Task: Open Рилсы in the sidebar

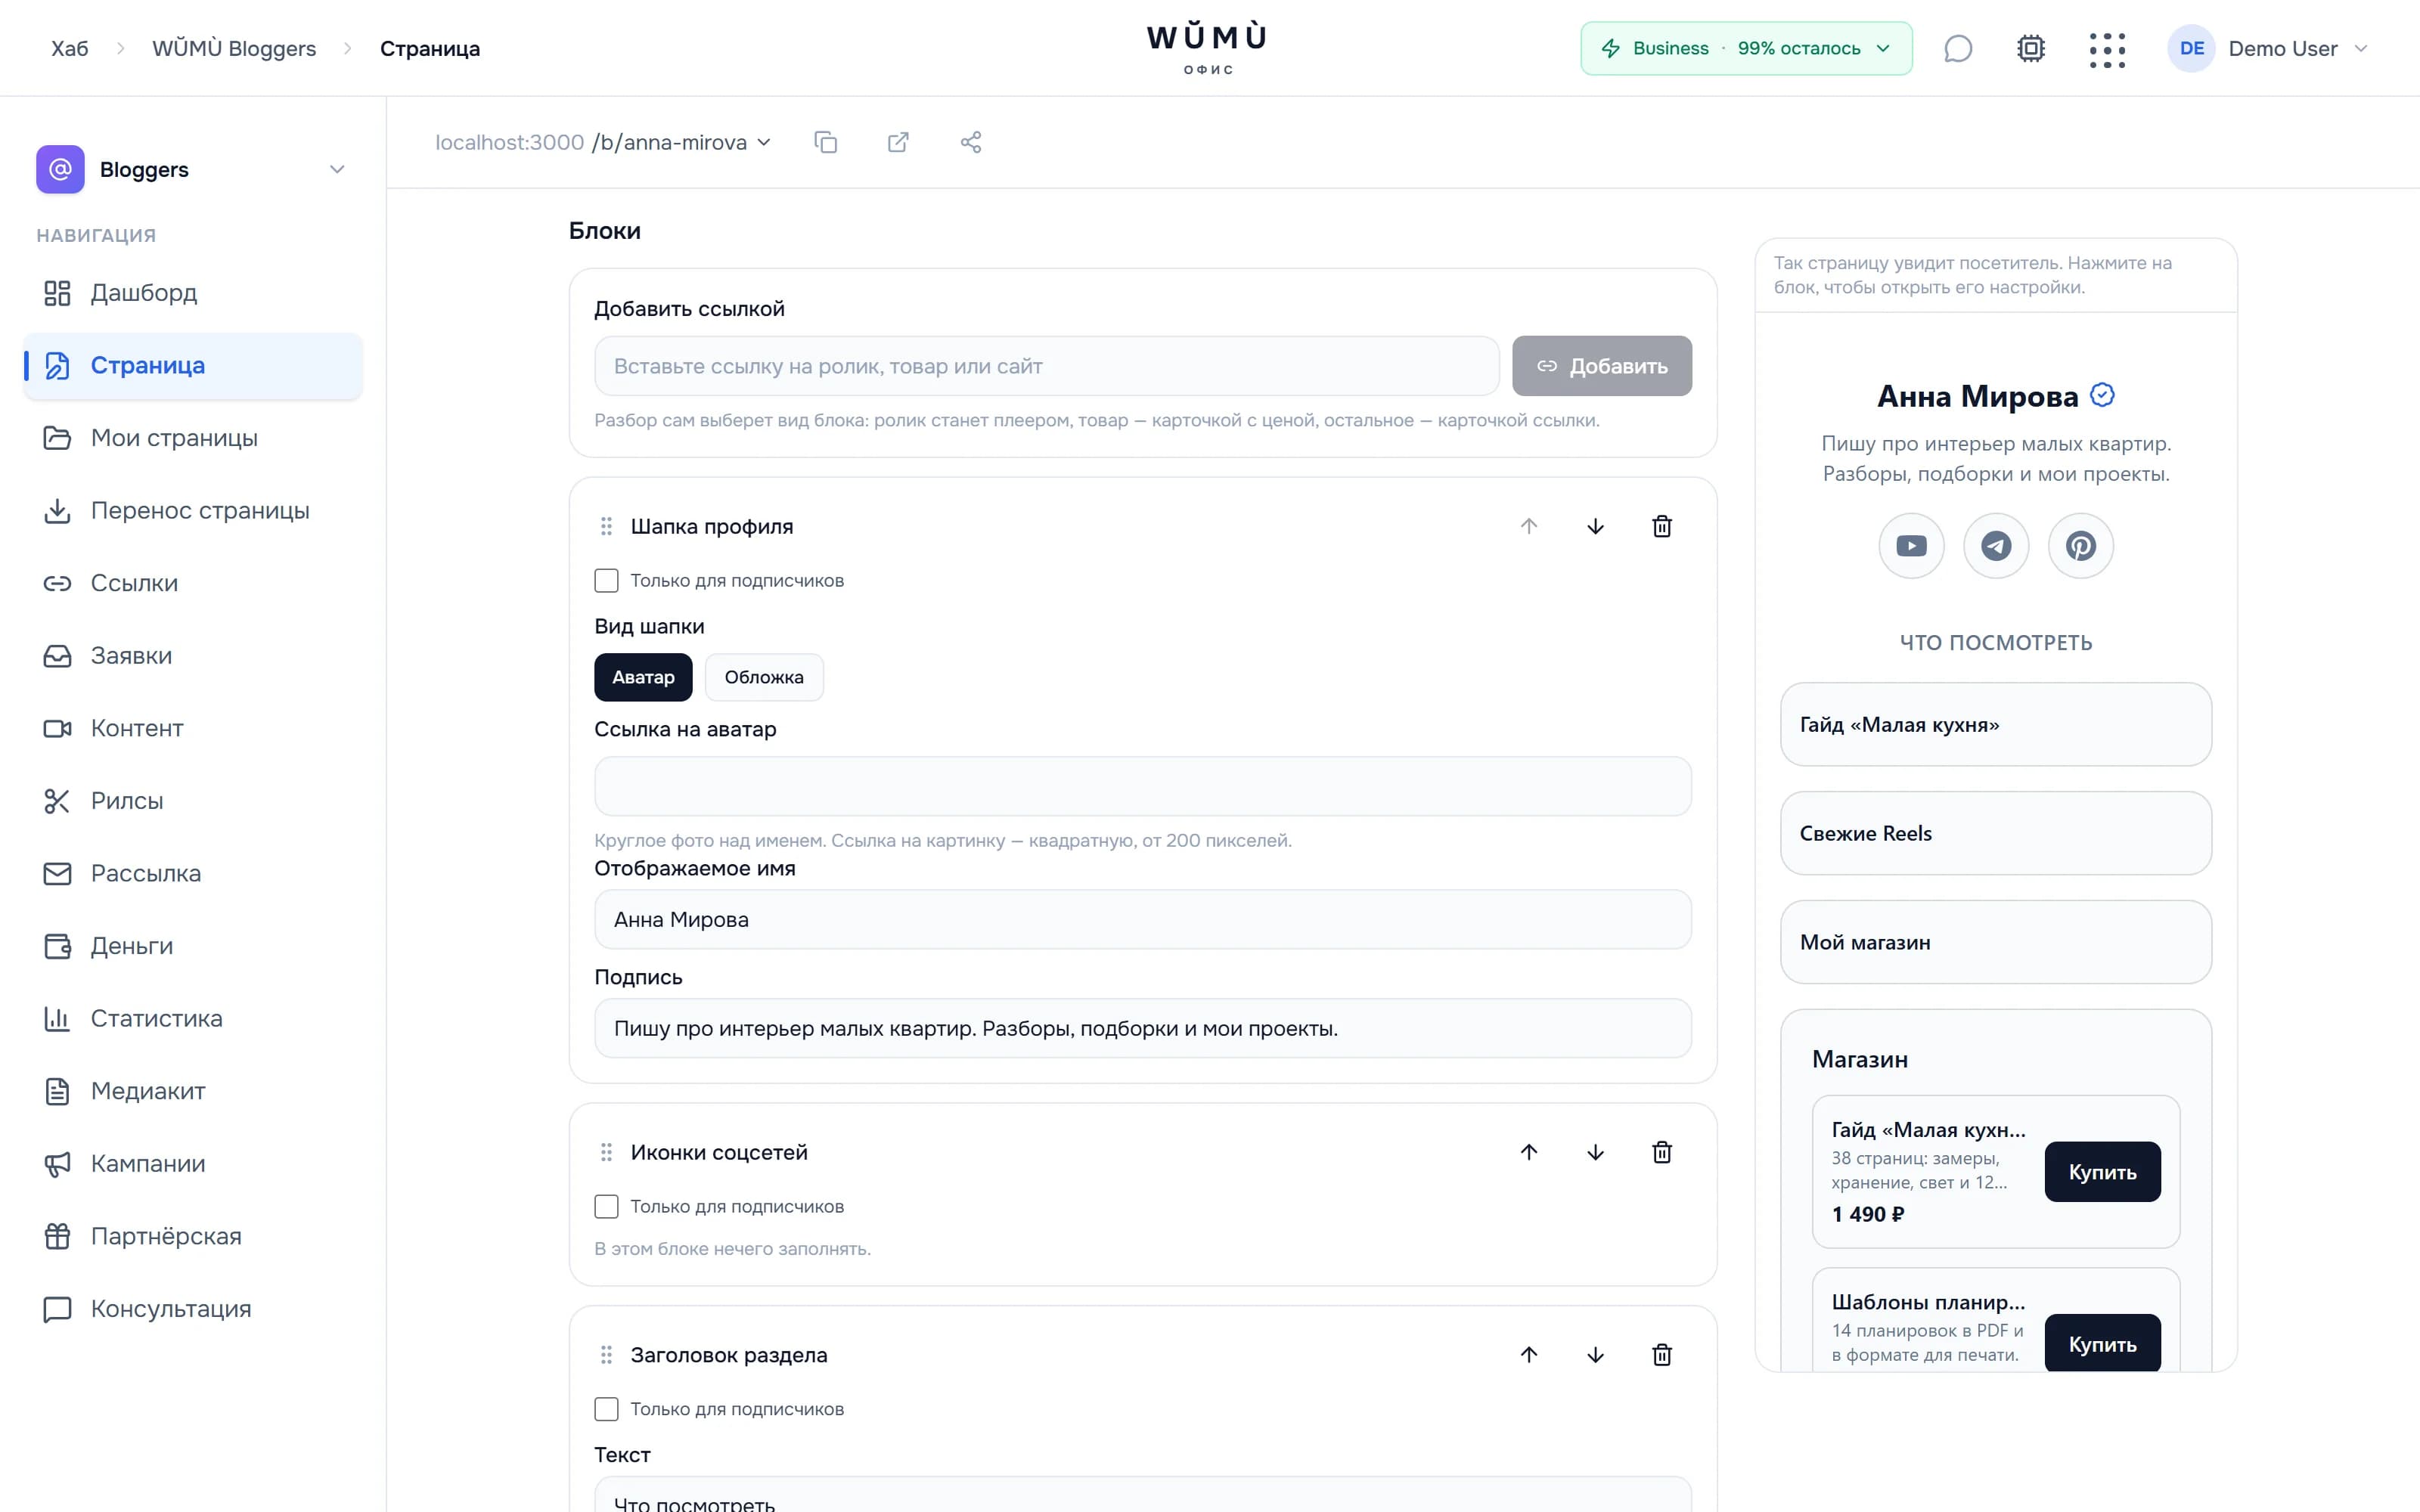Action: (x=193, y=801)
